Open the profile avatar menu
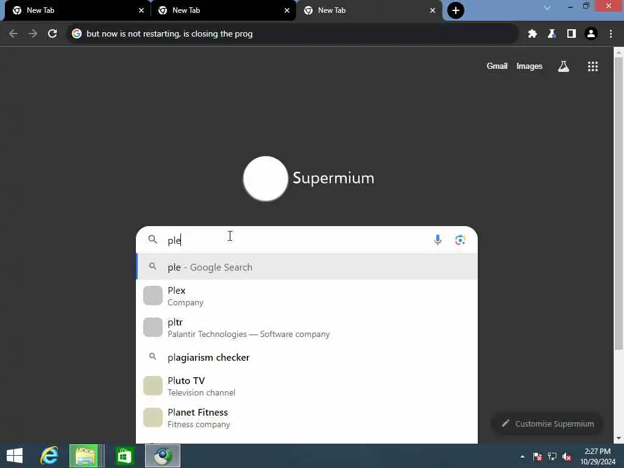Image resolution: width=624 pixels, height=468 pixels. coord(591,34)
